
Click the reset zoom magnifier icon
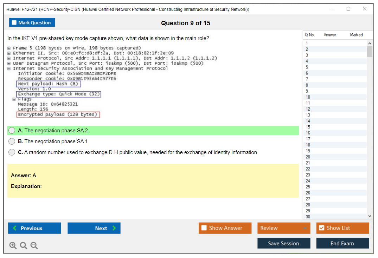coord(24,245)
